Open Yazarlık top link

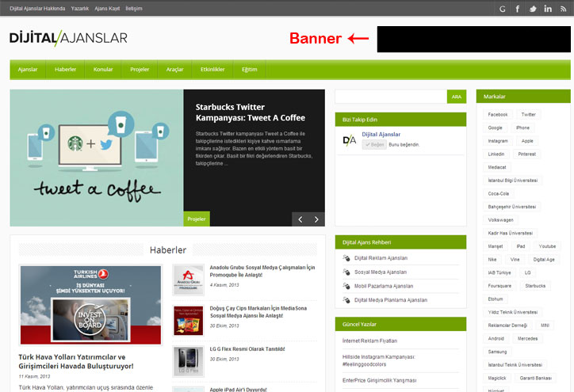pos(80,9)
